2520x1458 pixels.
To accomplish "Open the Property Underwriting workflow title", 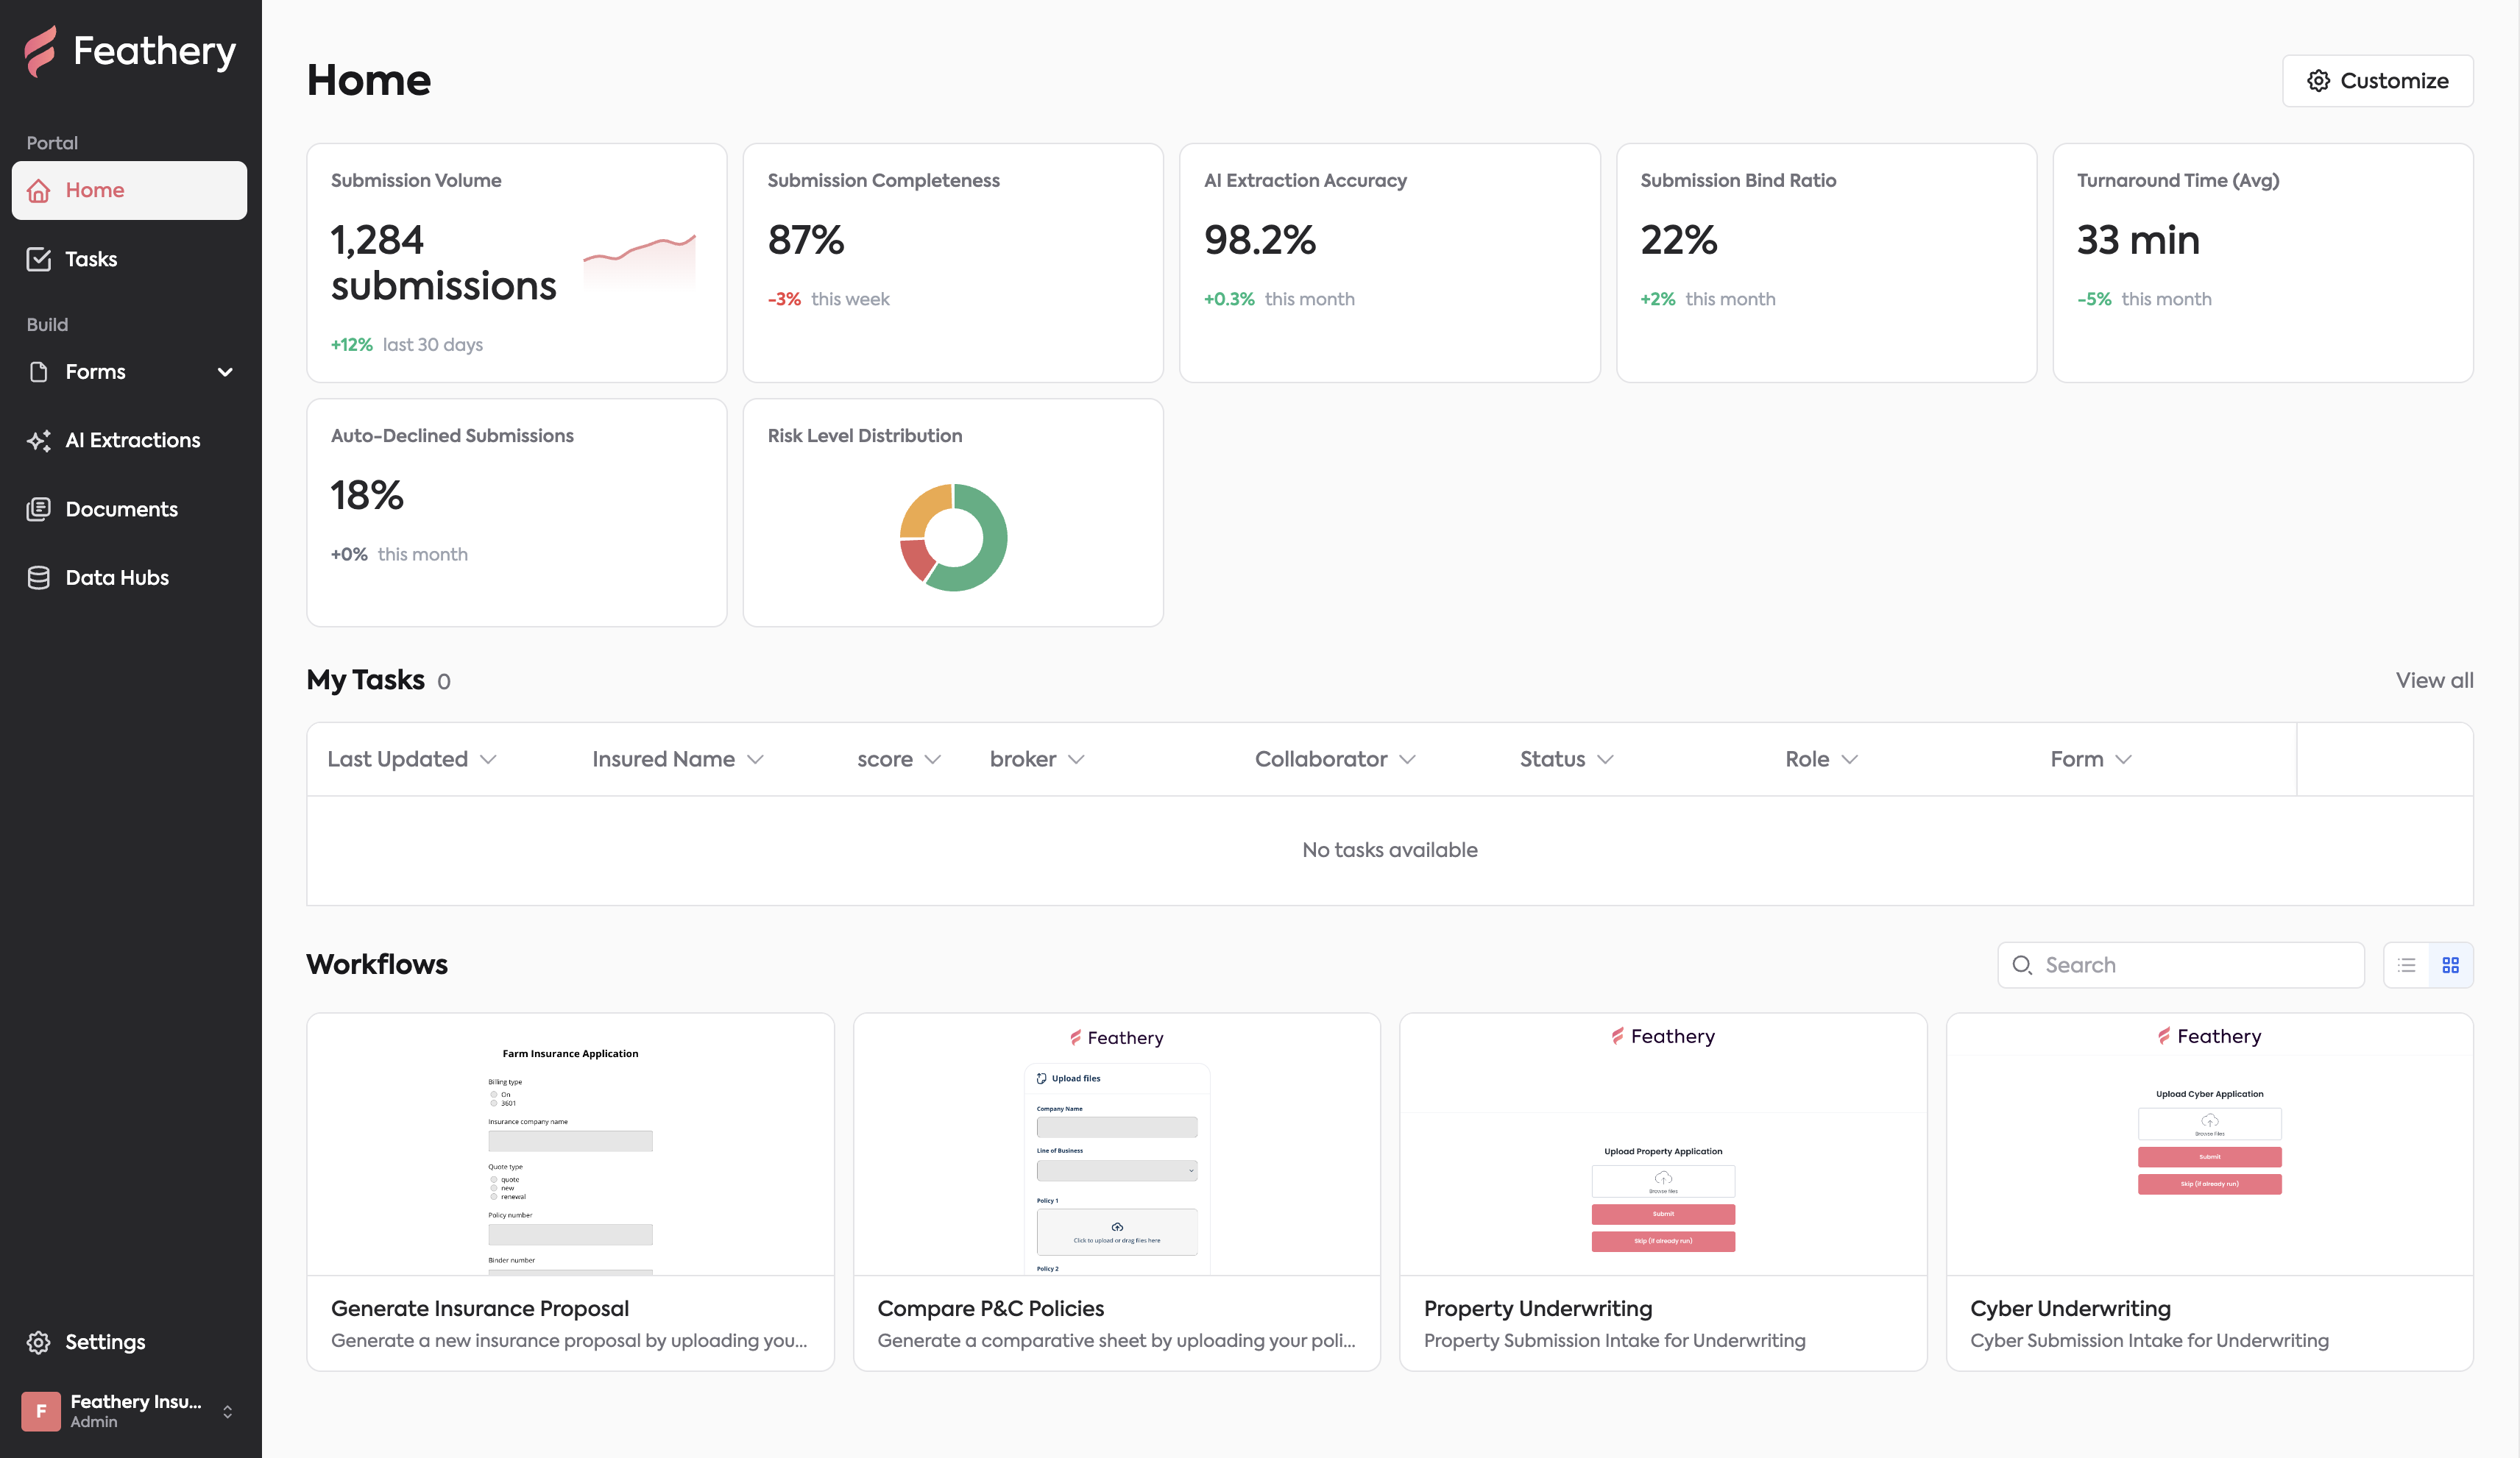I will click(1538, 1308).
